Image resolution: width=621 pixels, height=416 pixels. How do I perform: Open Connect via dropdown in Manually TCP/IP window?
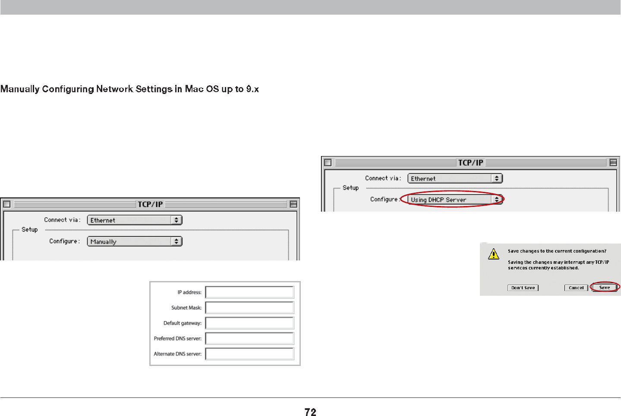[x=135, y=220]
